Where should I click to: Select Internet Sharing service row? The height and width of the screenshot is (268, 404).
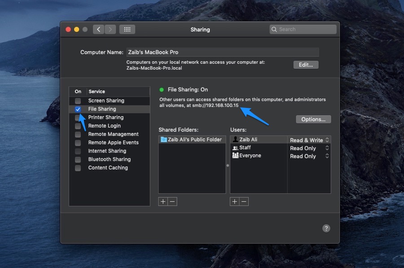pyautogui.click(x=110, y=151)
